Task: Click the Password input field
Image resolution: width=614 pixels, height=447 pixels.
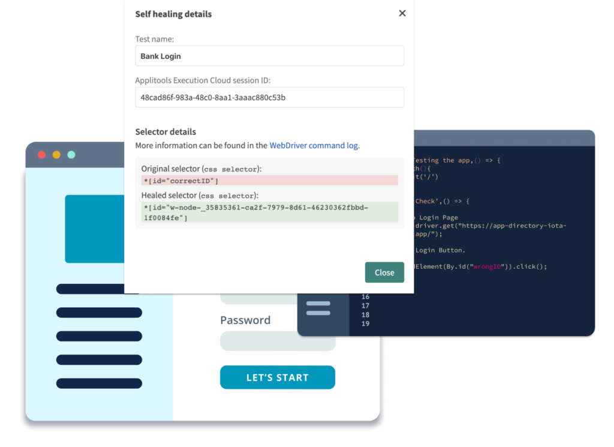Action: coord(278,341)
